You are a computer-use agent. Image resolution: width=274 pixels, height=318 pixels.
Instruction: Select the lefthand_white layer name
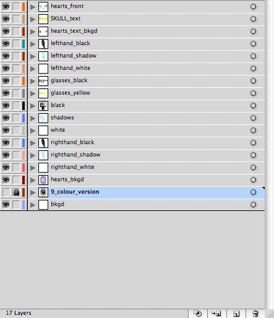(x=71, y=68)
